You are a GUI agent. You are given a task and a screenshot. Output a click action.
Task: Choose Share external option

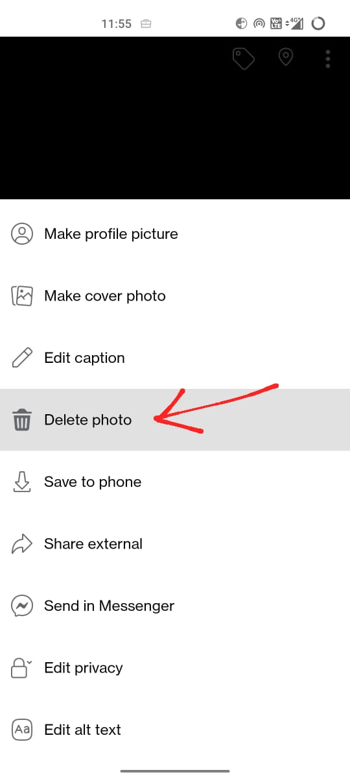click(x=175, y=544)
